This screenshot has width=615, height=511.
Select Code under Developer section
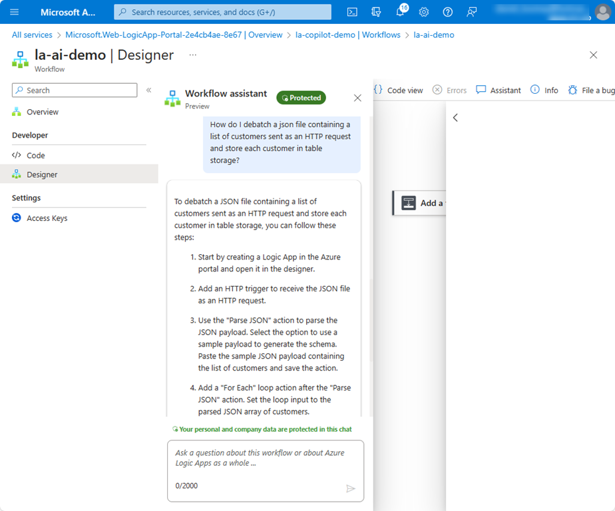coord(36,155)
